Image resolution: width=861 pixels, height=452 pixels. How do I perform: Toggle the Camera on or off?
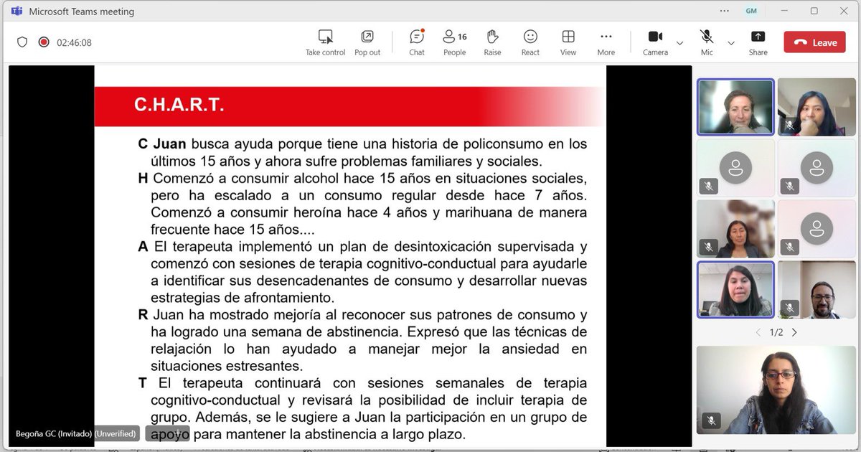tap(655, 42)
